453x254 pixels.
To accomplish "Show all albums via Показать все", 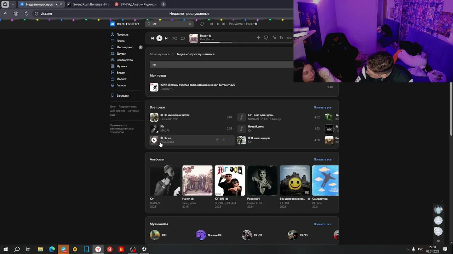I will point(323,159).
